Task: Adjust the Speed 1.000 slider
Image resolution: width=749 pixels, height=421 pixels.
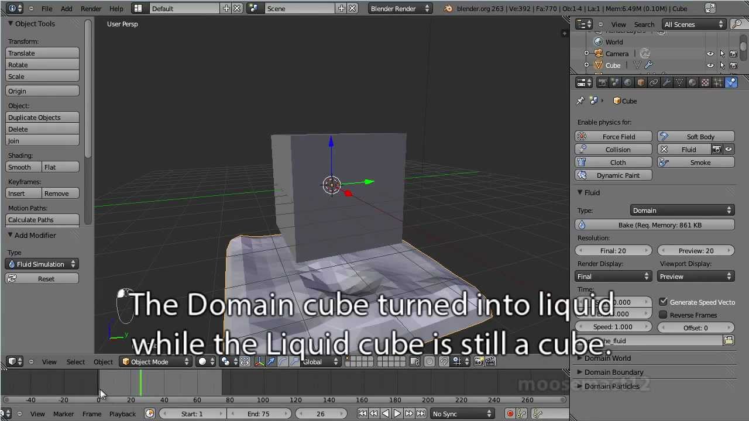Action: pos(614,327)
